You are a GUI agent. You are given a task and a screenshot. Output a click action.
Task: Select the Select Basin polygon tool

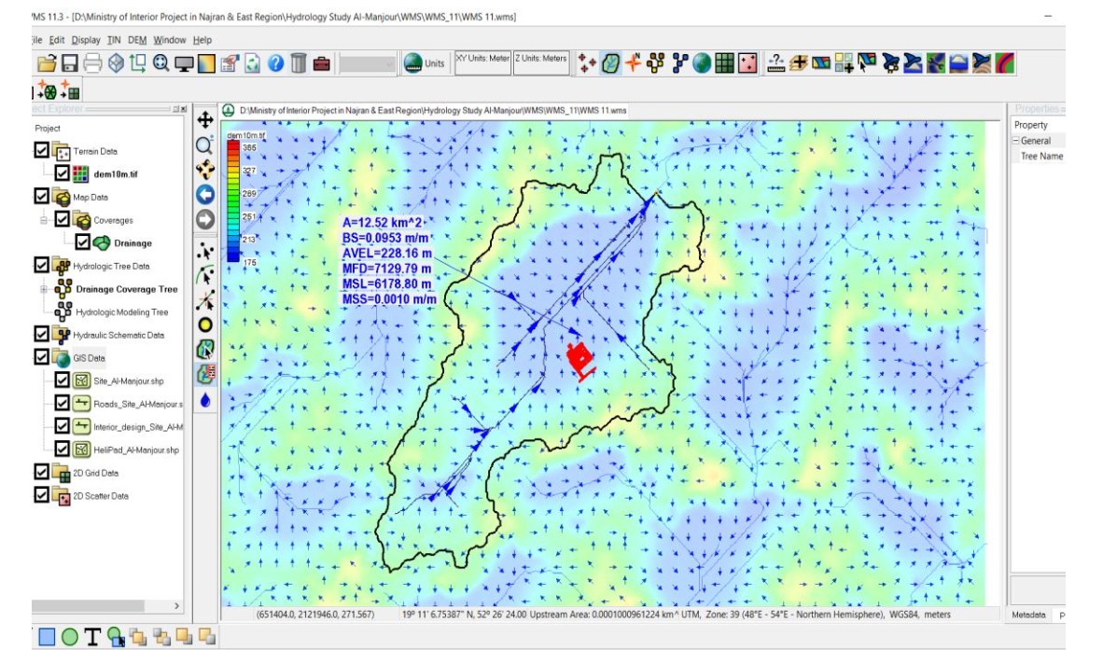pyautogui.click(x=205, y=350)
